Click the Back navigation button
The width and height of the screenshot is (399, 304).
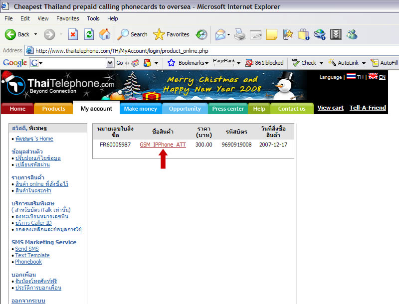tap(17, 34)
